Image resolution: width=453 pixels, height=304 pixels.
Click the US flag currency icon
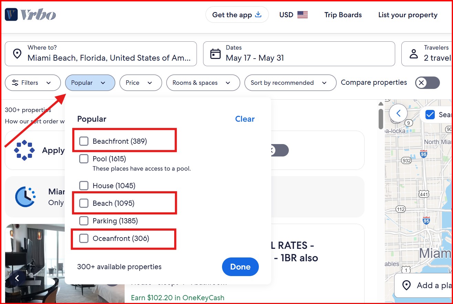(303, 15)
